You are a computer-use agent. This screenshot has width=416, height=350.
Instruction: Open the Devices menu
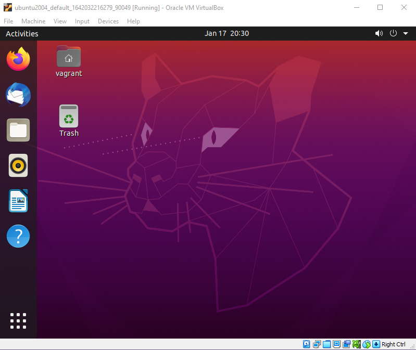tap(108, 21)
